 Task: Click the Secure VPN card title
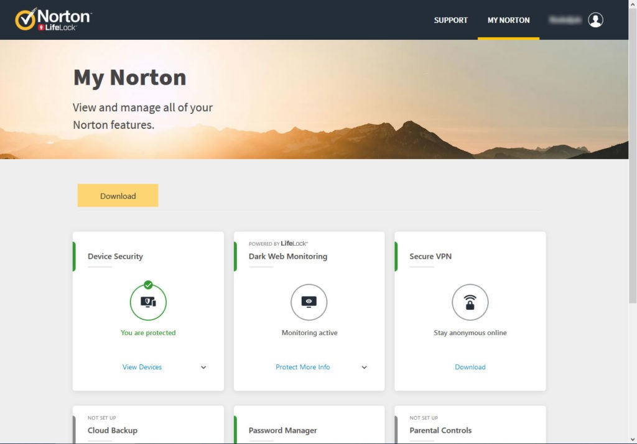[430, 256]
